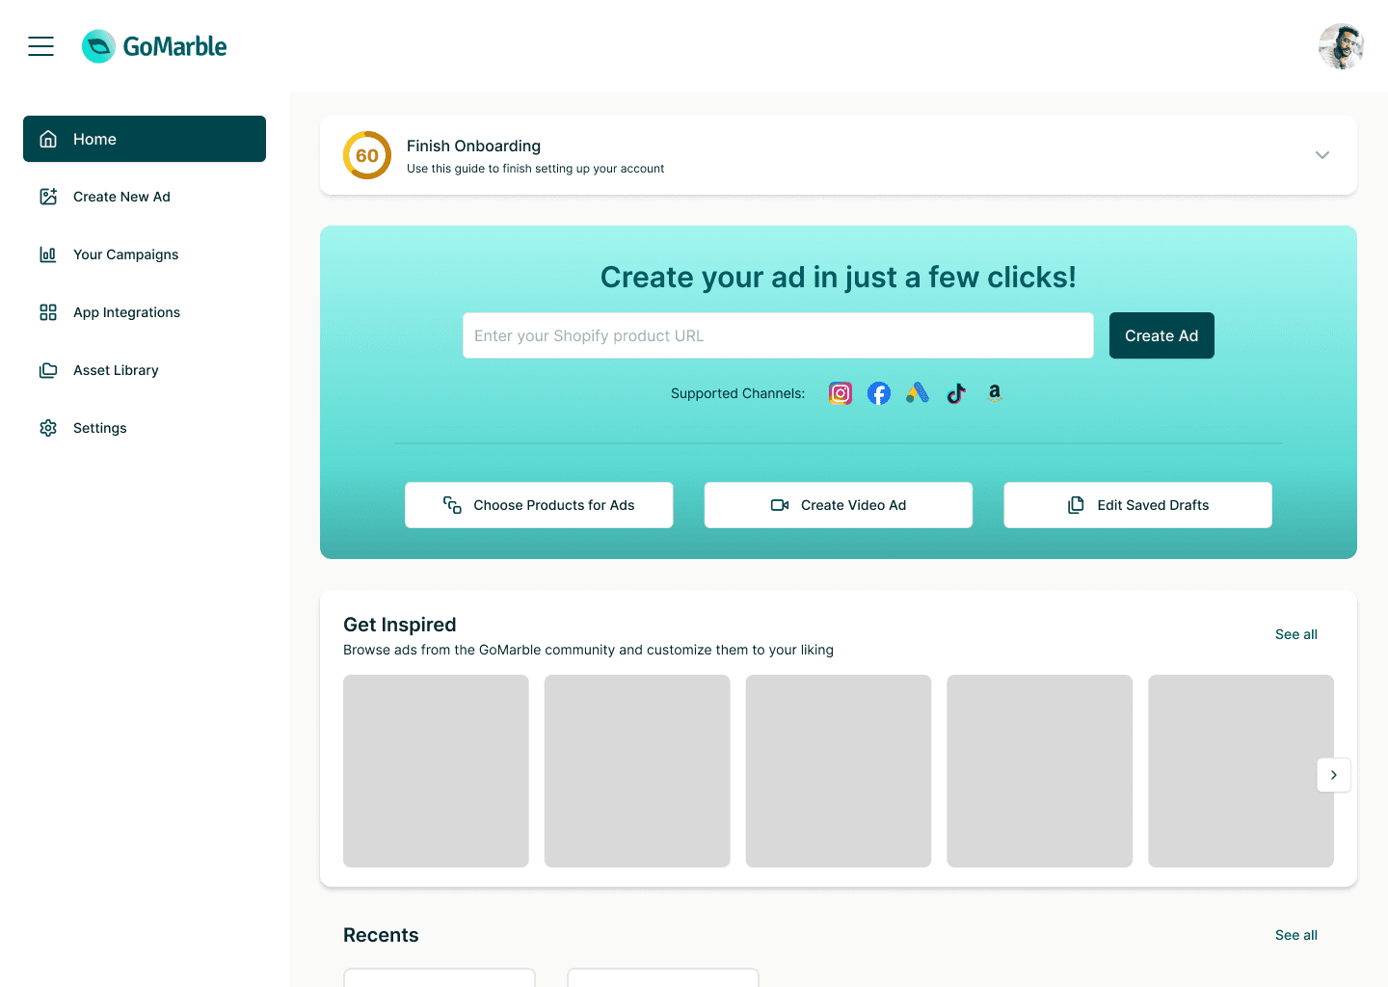Click the Facebook channel icon

879,393
